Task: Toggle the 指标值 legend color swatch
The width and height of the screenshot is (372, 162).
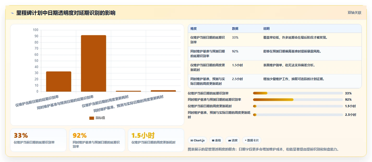Action: 92,118
